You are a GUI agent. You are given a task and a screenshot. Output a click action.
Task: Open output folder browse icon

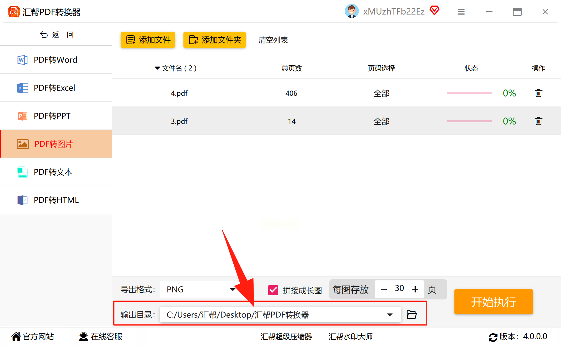tap(411, 315)
